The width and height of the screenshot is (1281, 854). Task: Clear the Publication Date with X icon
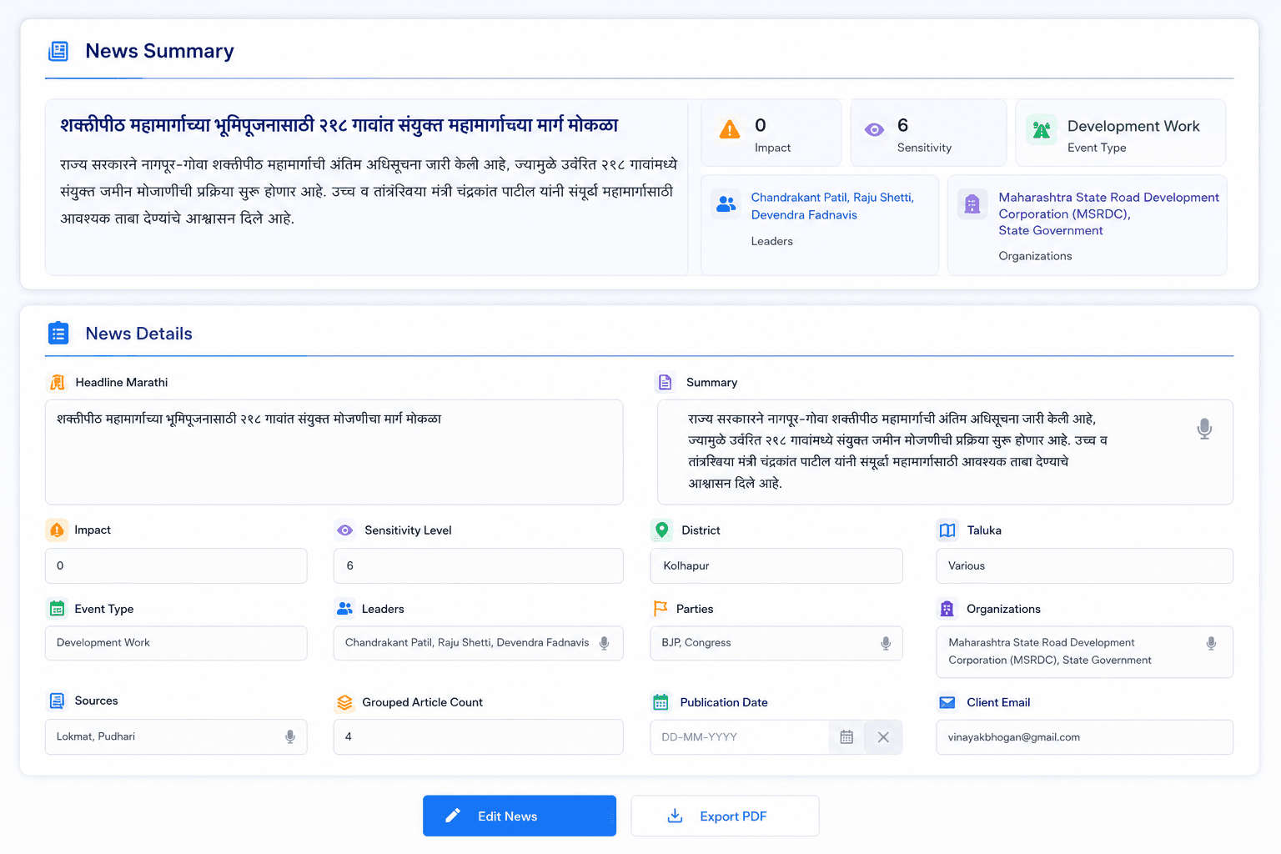[883, 737]
